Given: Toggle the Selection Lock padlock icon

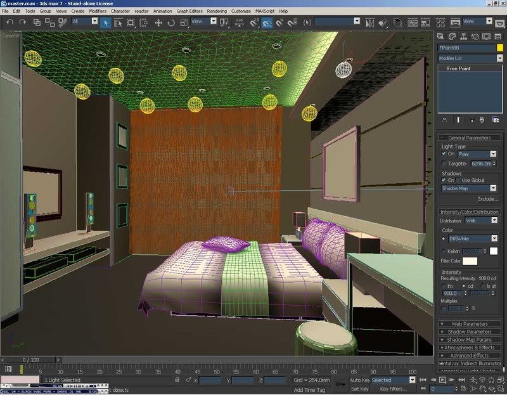Looking at the screenshot, I should point(177,380).
